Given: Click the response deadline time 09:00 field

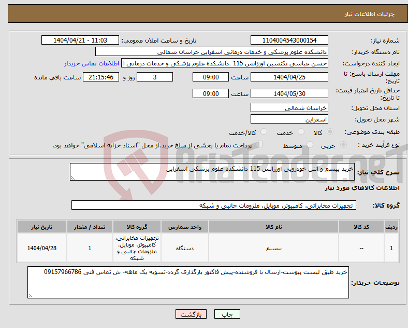Looking at the screenshot, I should coord(211,77).
